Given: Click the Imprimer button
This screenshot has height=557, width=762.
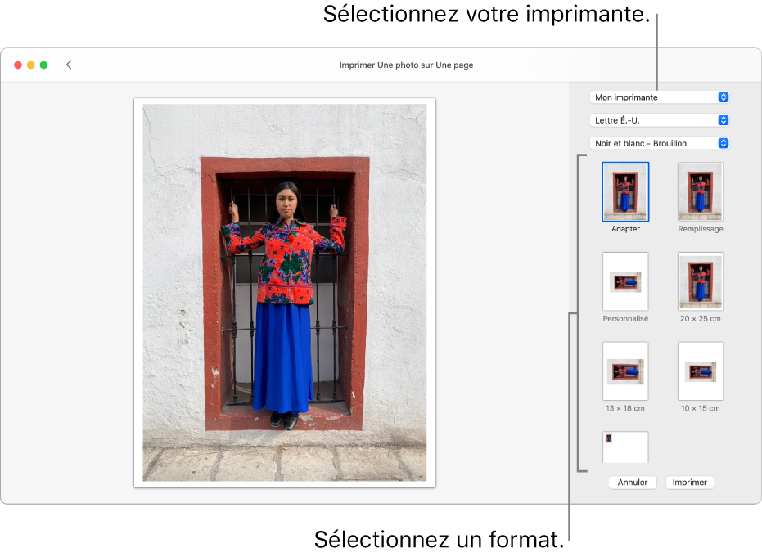Looking at the screenshot, I should point(689,482).
